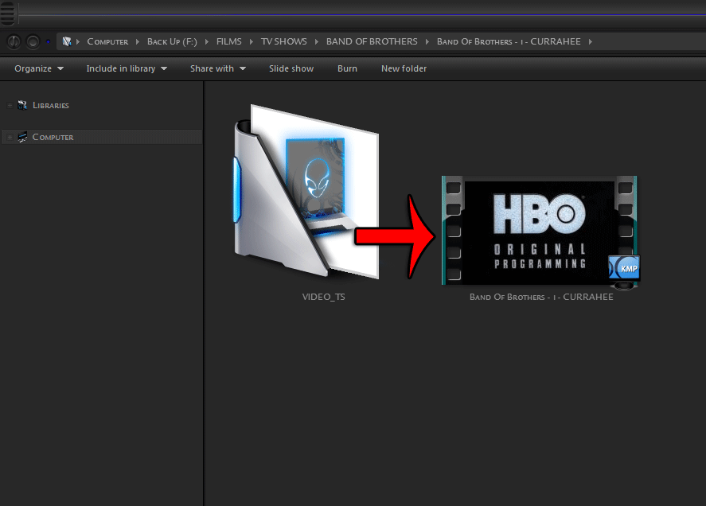706x506 pixels.
Task: Expand the arrow after CURRAHEE breadcrumb
Action: [591, 42]
